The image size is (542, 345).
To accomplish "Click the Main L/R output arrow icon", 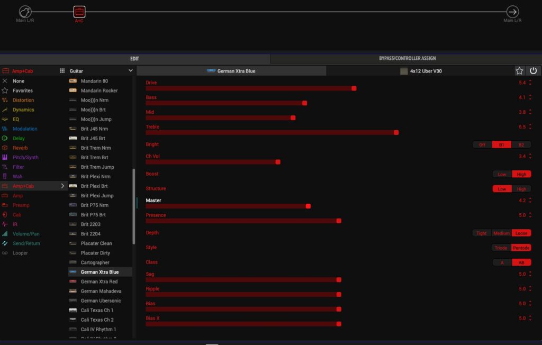I will coord(512,12).
